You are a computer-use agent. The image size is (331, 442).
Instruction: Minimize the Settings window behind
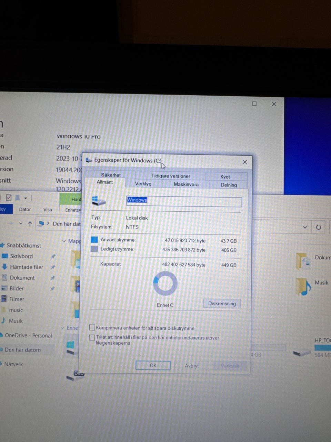235,103
